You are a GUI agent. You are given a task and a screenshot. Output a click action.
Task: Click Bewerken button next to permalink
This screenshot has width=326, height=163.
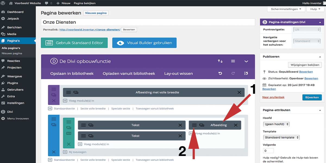129,30
